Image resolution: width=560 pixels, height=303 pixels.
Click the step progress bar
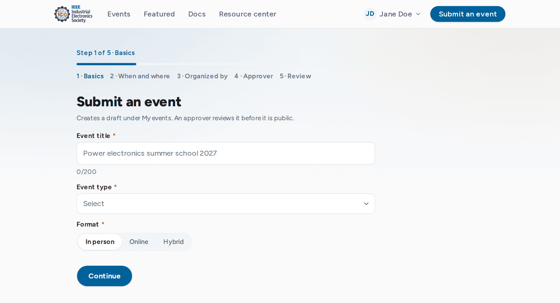pos(226,64)
